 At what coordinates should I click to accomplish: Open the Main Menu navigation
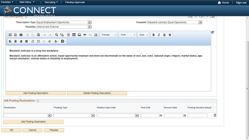27,2
